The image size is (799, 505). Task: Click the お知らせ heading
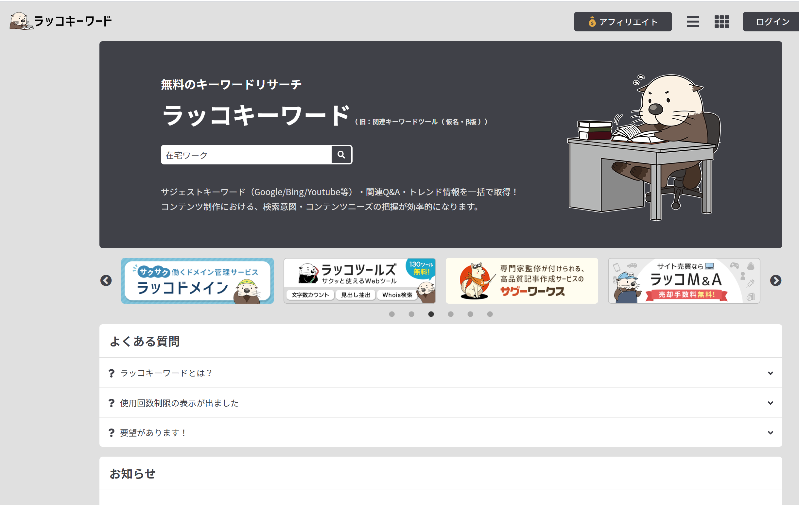(x=132, y=474)
